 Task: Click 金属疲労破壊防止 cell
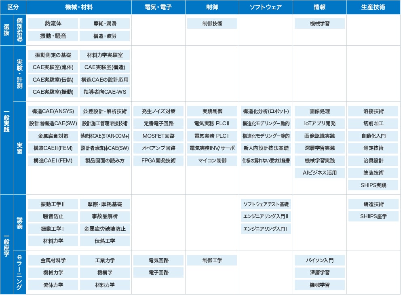[105, 229]
